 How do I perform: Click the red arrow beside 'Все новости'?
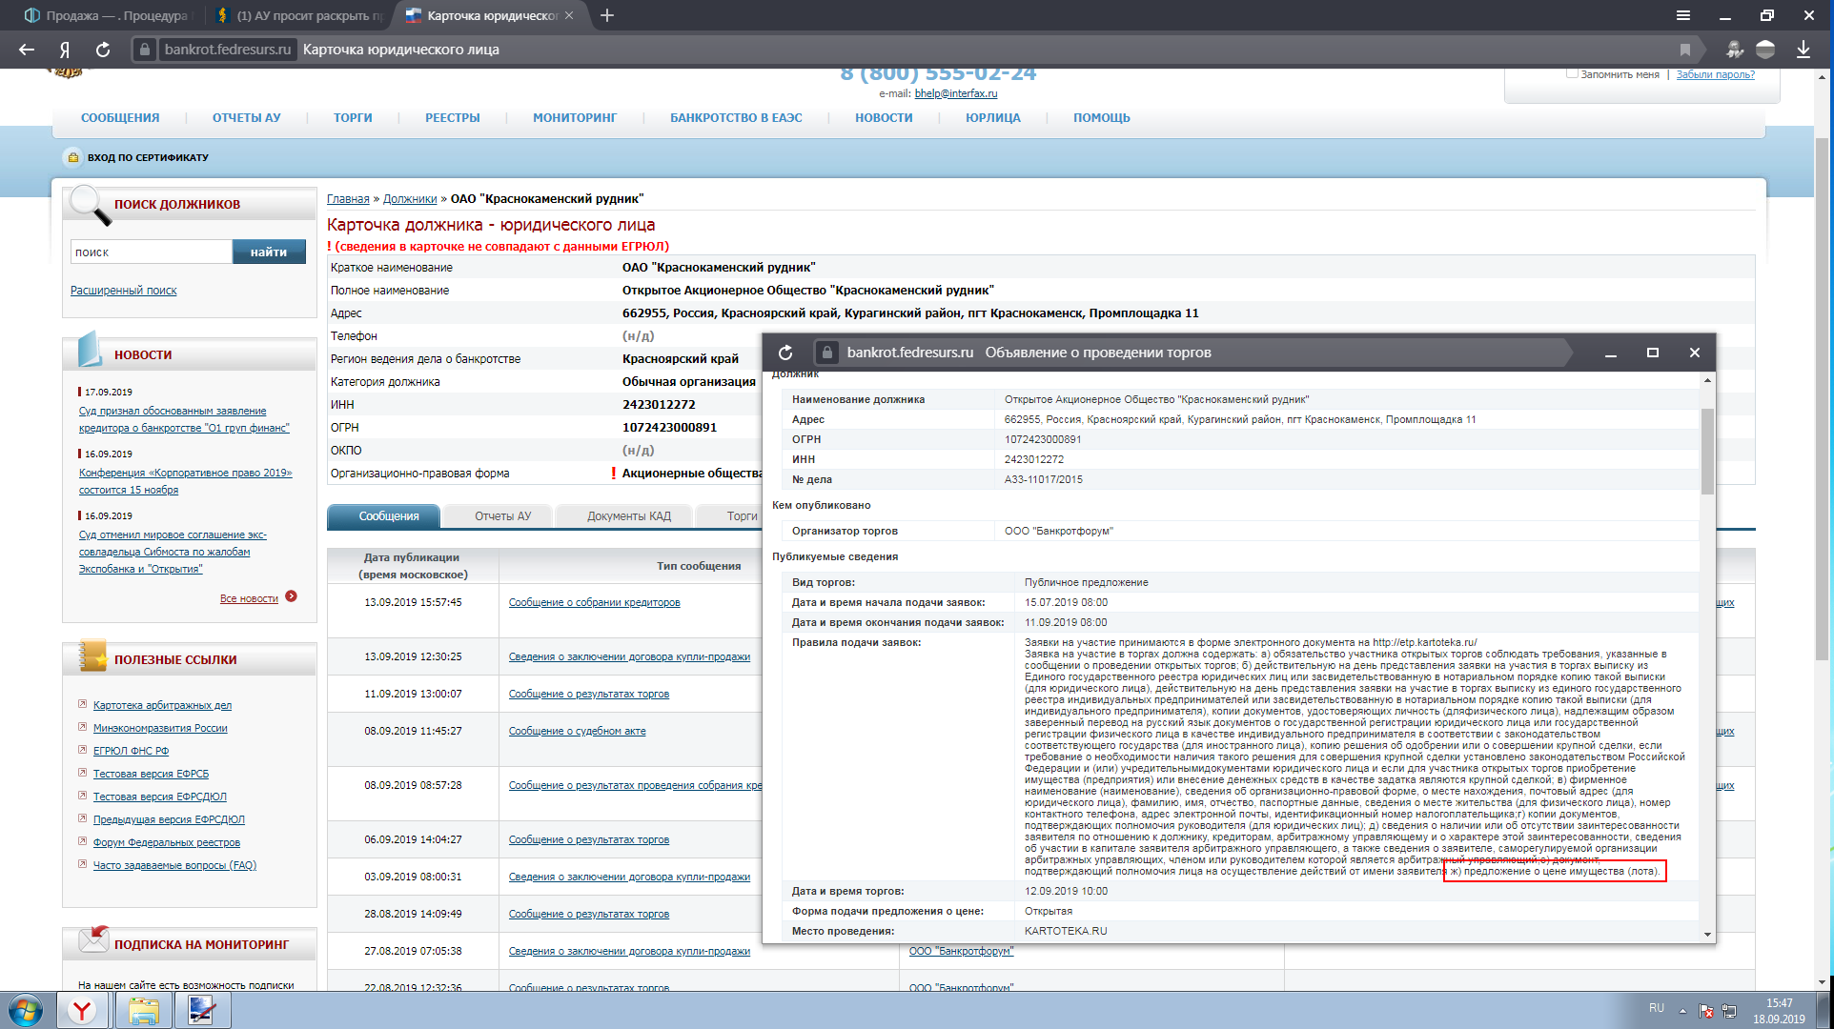[x=292, y=596]
